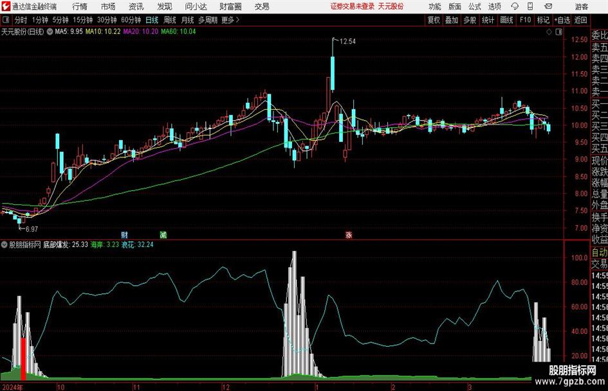Click the 12.54 high price label

pos(347,42)
